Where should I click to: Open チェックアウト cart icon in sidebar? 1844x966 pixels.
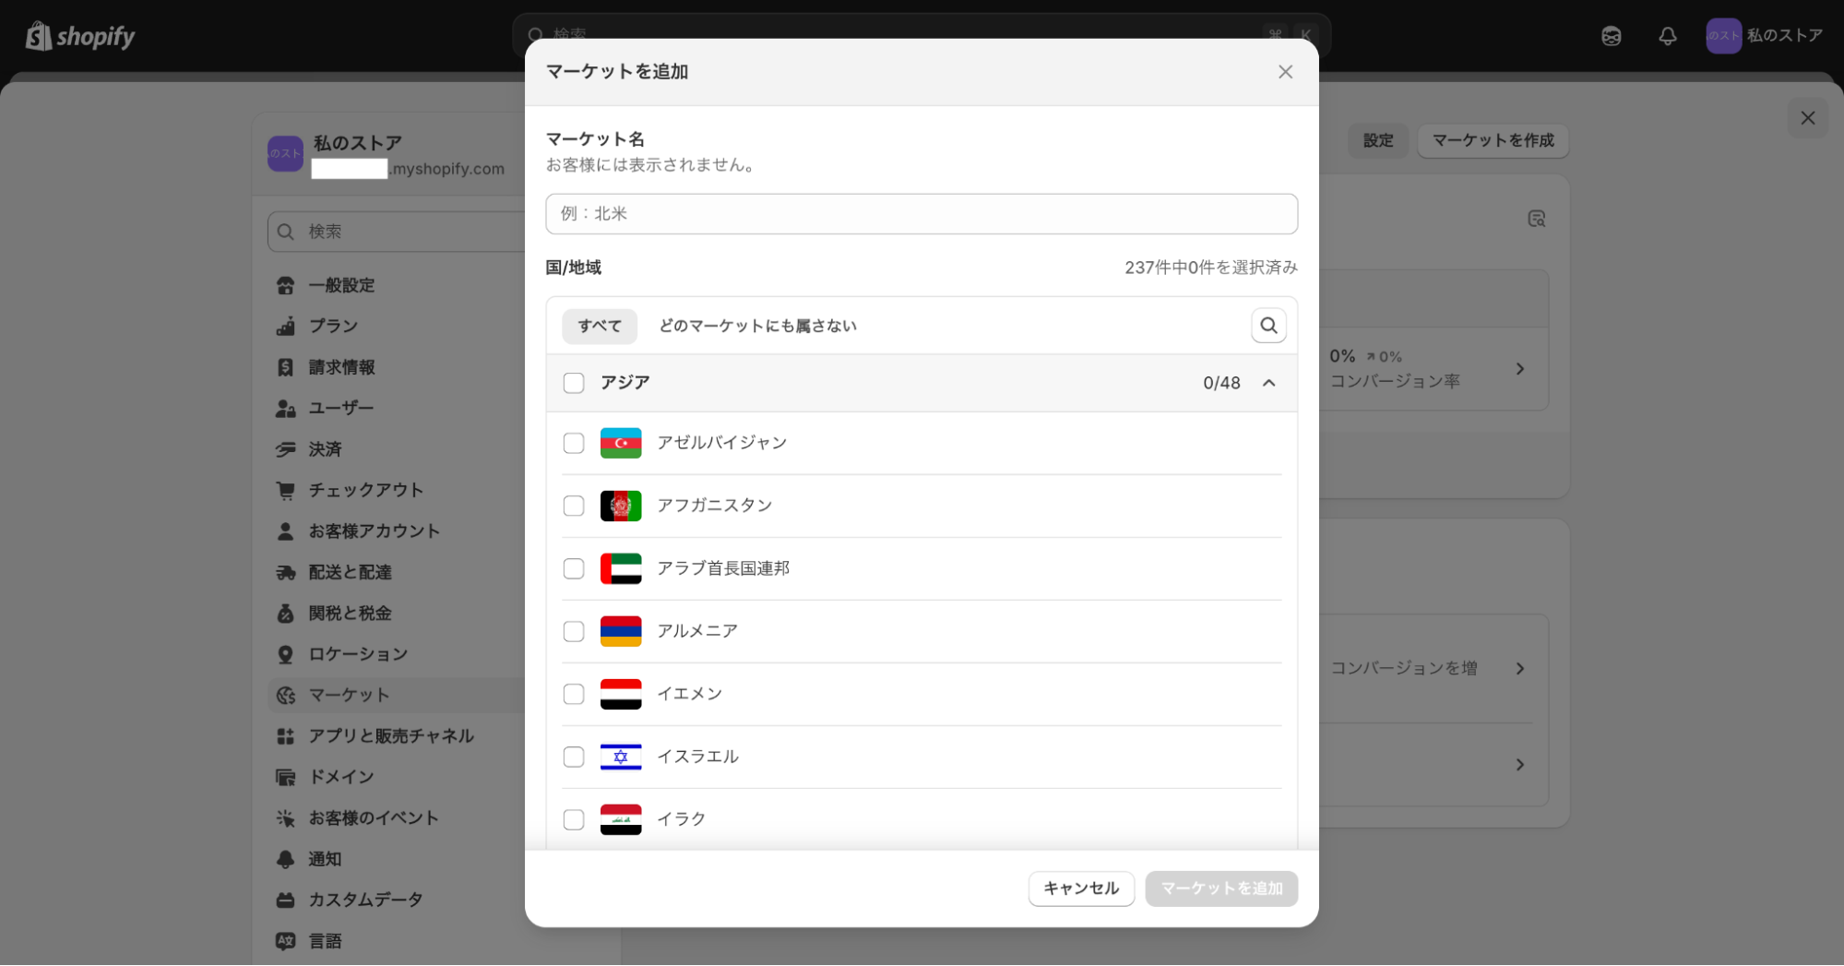pos(286,491)
